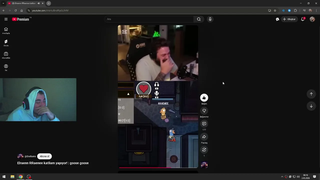This screenshot has width=320, height=180.
Task: Install app icon in the address bar
Action: 269,10
